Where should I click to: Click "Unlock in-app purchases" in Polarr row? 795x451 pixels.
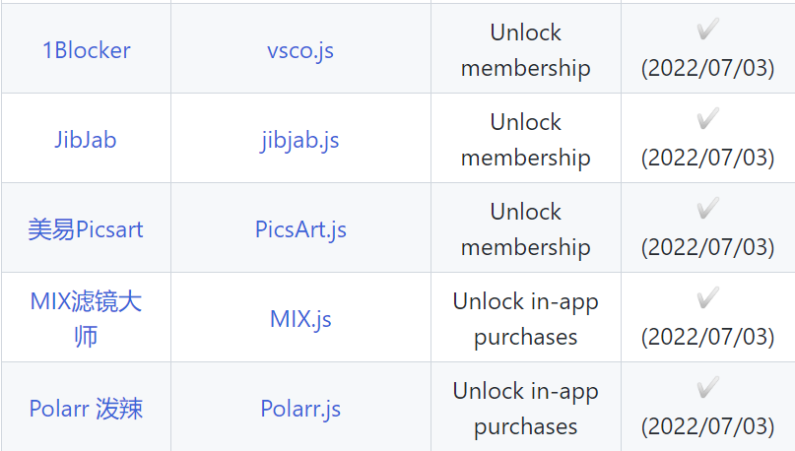click(x=526, y=409)
